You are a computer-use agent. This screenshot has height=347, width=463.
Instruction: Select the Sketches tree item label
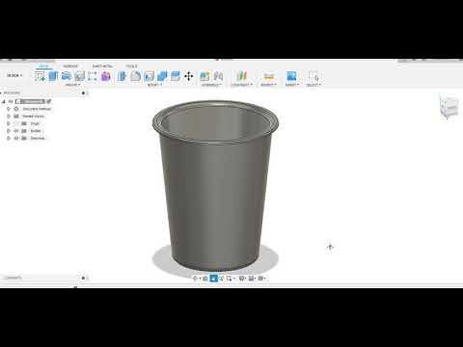click(x=38, y=139)
